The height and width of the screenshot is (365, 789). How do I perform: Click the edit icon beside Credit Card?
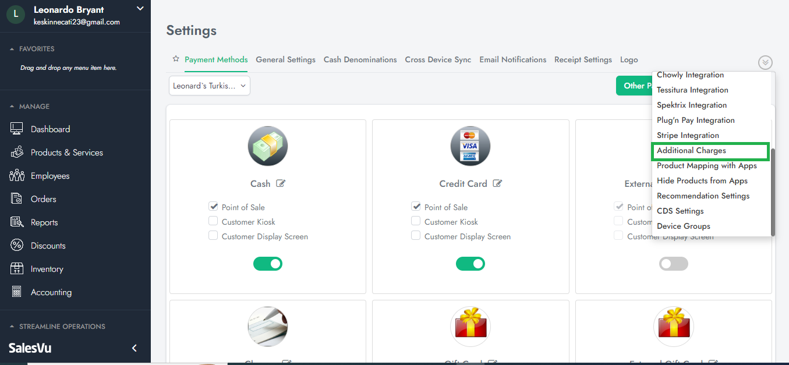[x=497, y=183]
